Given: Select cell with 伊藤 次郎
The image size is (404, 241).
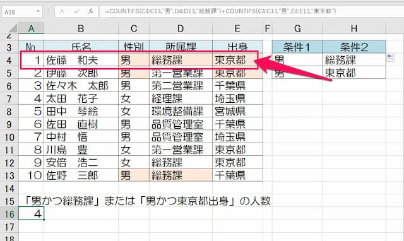Looking at the screenshot, I should pos(81,73).
